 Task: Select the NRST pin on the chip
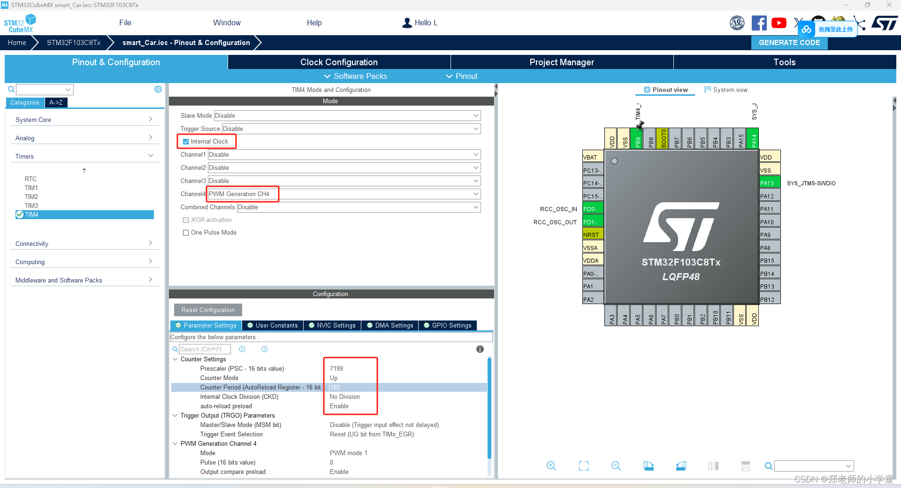pyautogui.click(x=593, y=235)
